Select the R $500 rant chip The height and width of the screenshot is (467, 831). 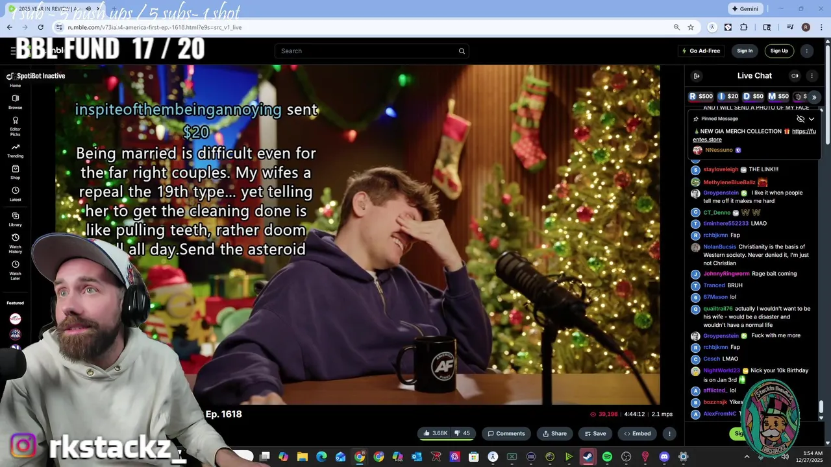coord(701,97)
